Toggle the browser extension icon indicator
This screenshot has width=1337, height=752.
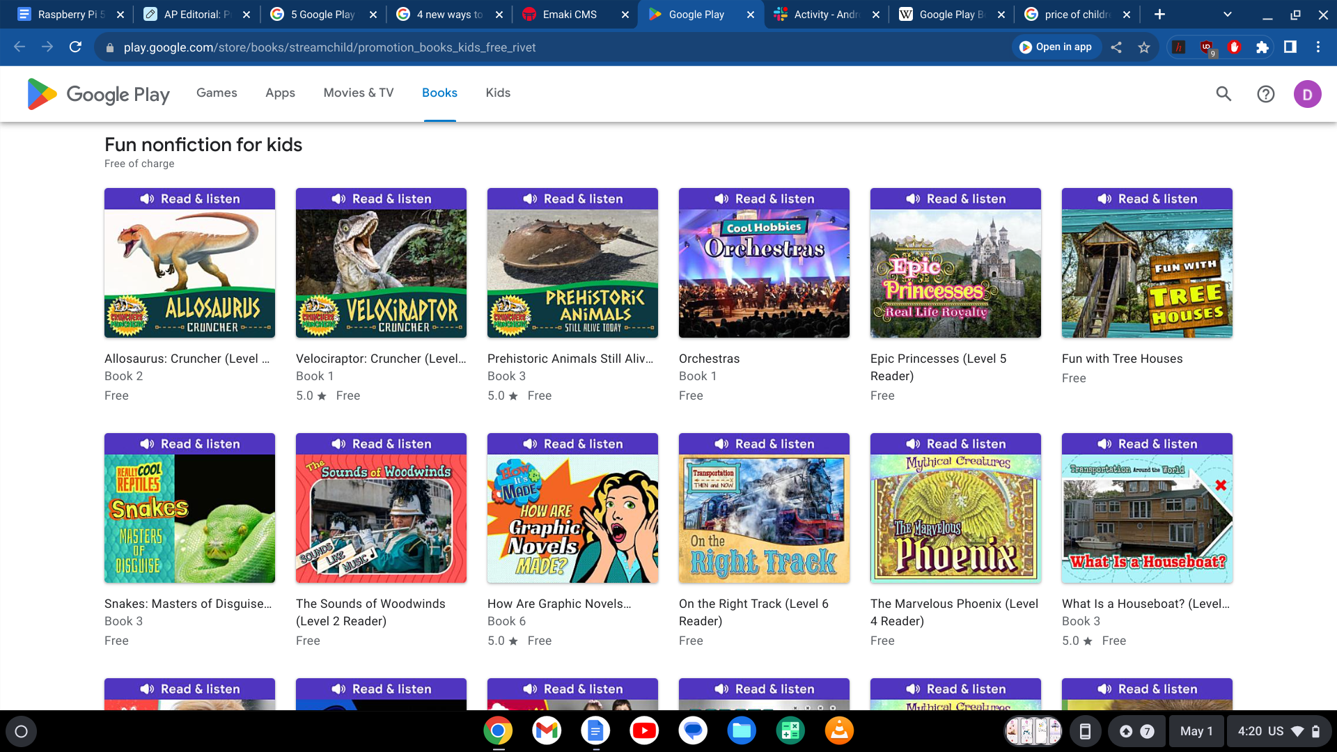click(1264, 48)
